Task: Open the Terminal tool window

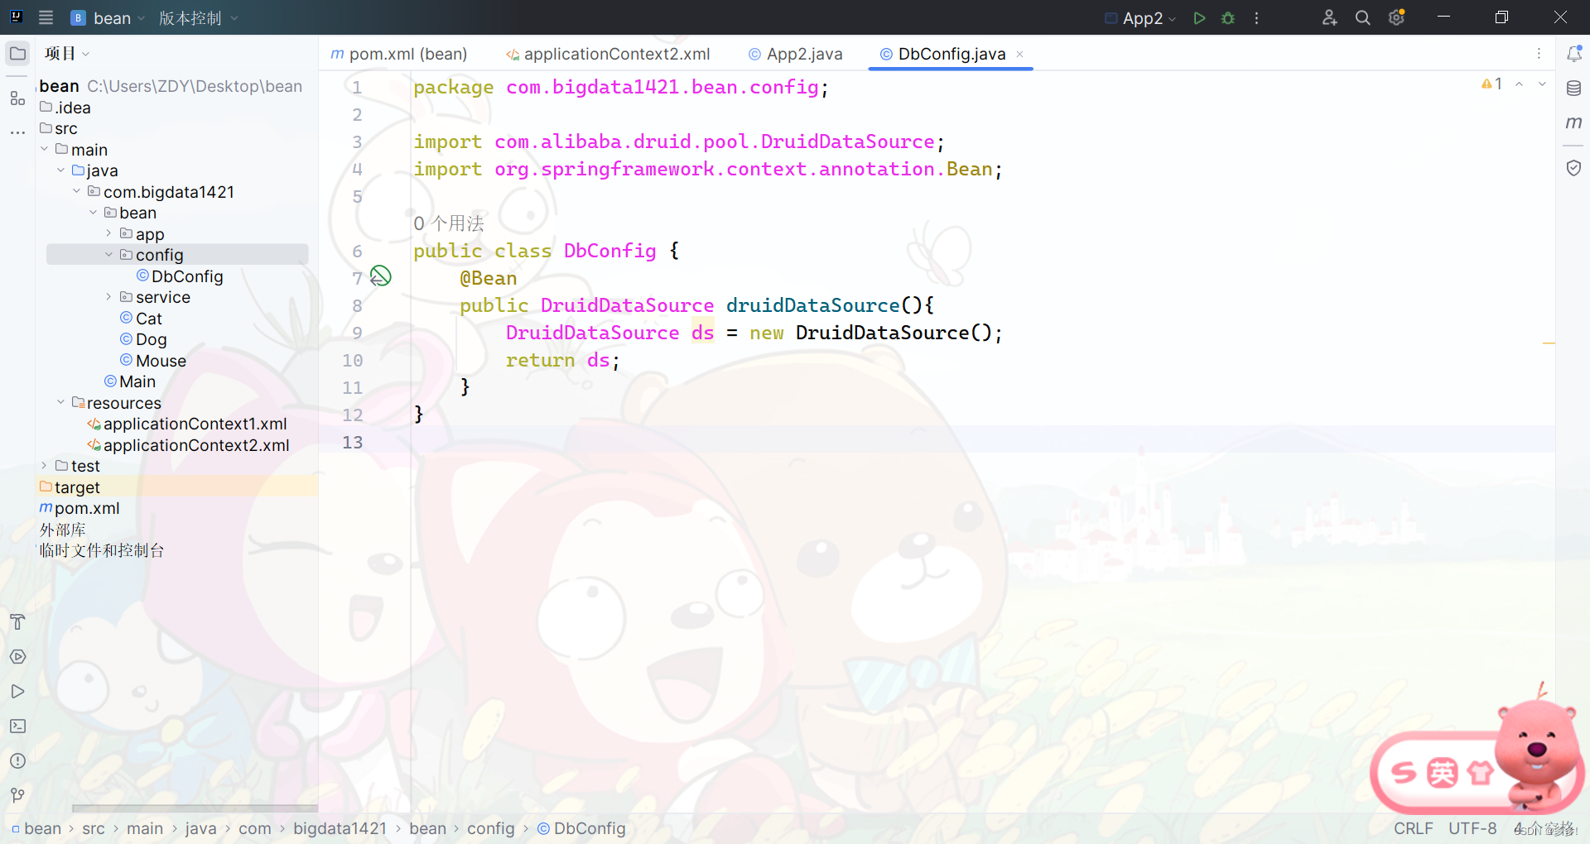Action: coord(17,727)
